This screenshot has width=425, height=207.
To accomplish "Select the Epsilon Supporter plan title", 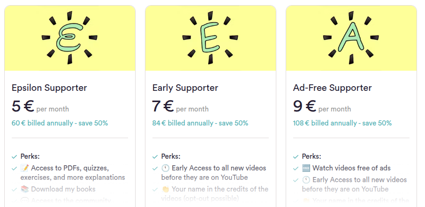I will pyautogui.click(x=49, y=88).
